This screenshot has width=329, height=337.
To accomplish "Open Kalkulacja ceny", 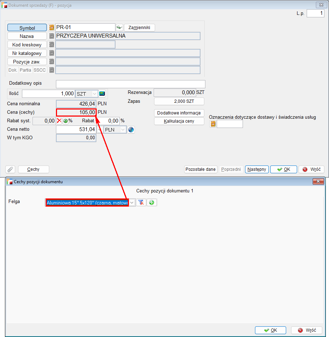I will [179, 121].
